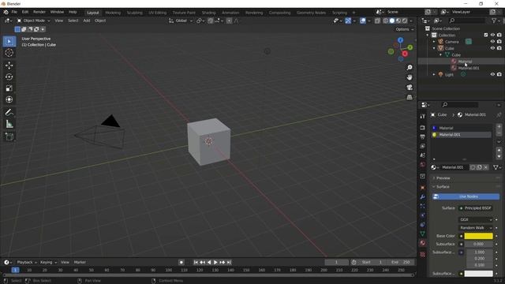
Task: Open the GGX distribution dropdown
Action: 475,219
